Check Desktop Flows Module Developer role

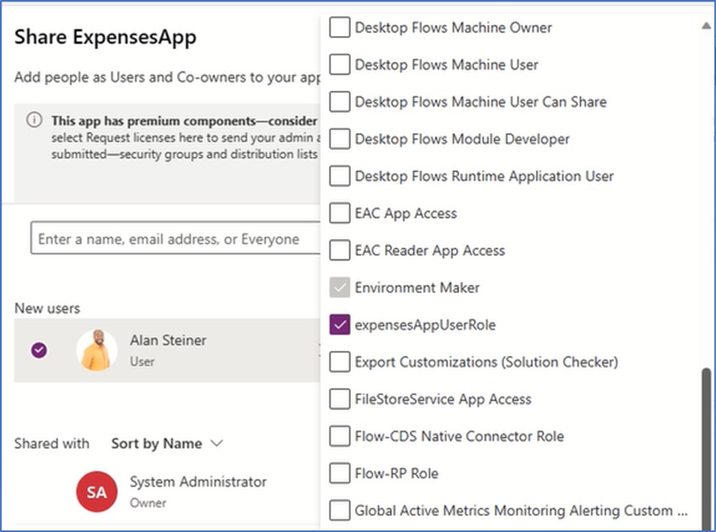click(x=340, y=139)
